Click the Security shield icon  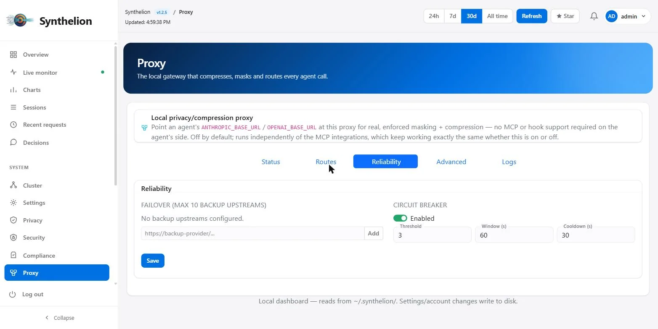(13, 238)
